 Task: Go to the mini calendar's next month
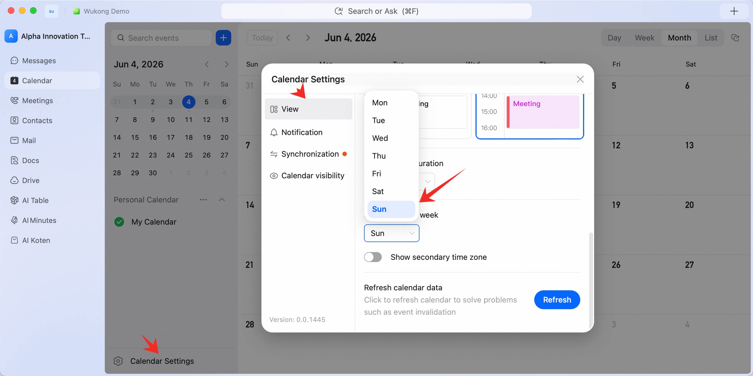tap(227, 64)
